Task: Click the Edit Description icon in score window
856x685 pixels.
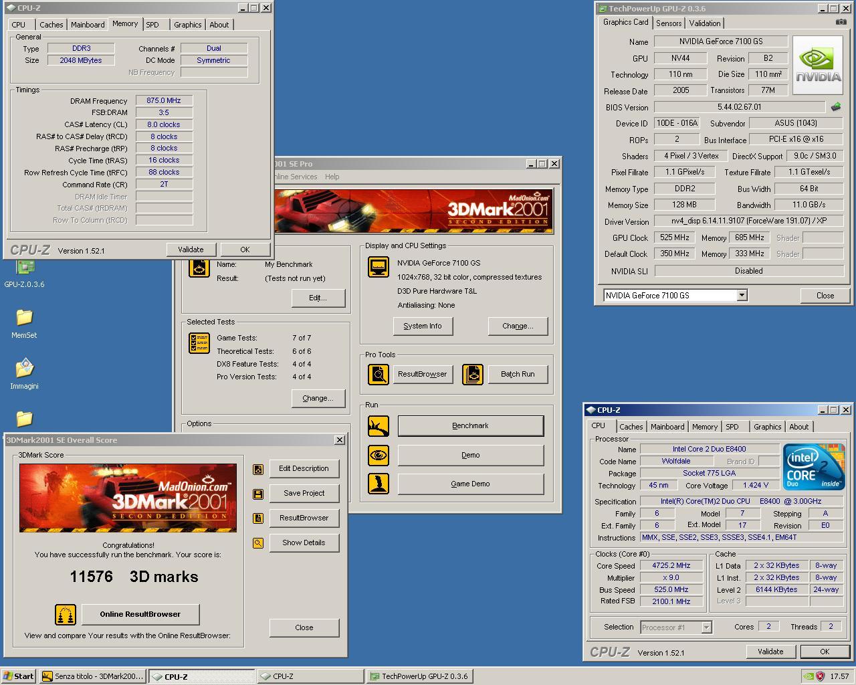Action: [258, 469]
